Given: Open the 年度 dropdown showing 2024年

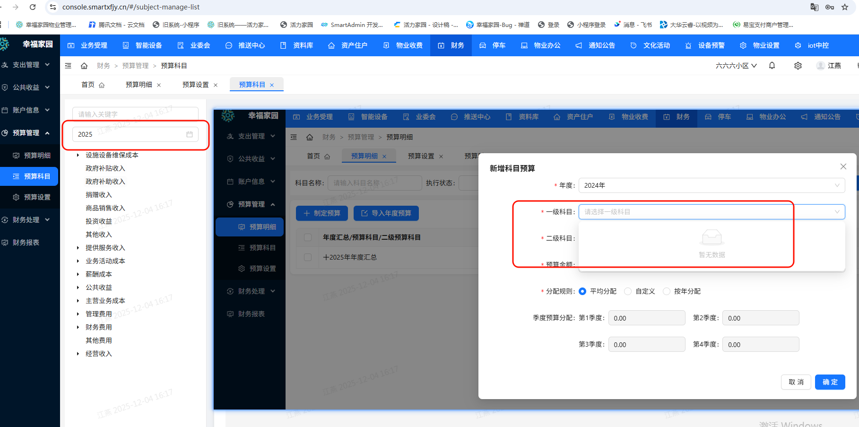Looking at the screenshot, I should pos(711,185).
